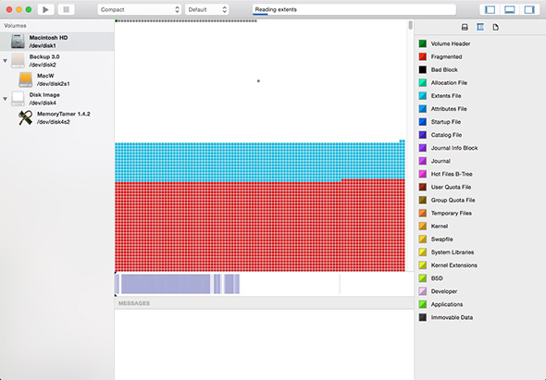Click the Fragmented red swatch
This screenshot has height=380, width=546.
tap(422, 56)
